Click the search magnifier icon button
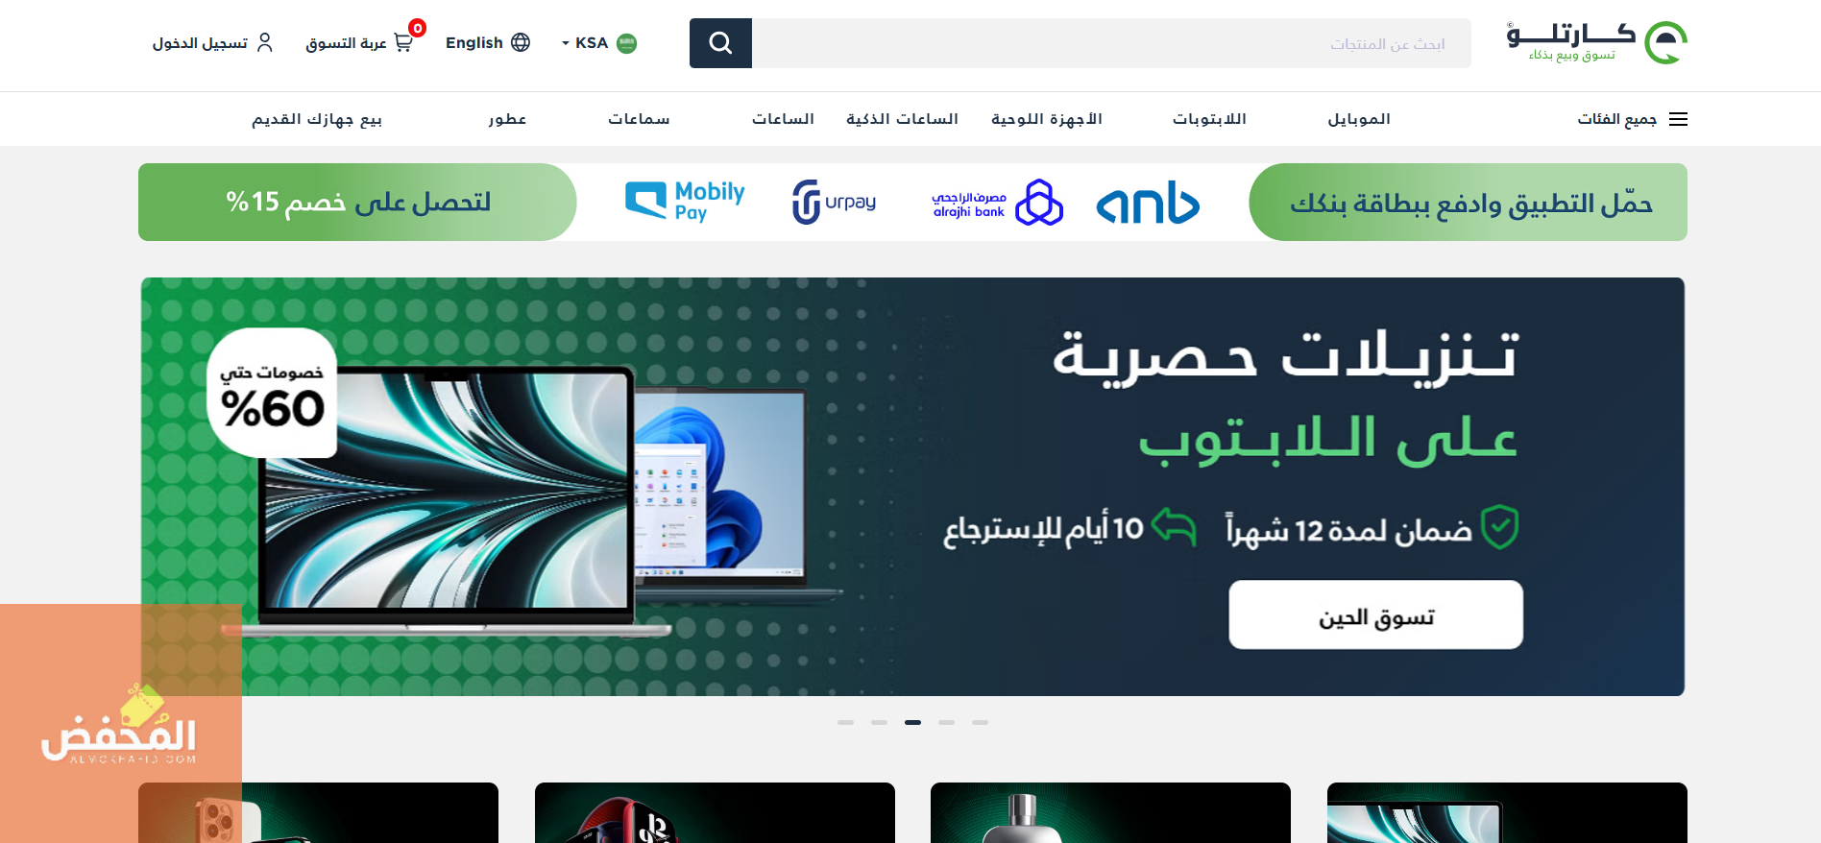 pos(720,43)
